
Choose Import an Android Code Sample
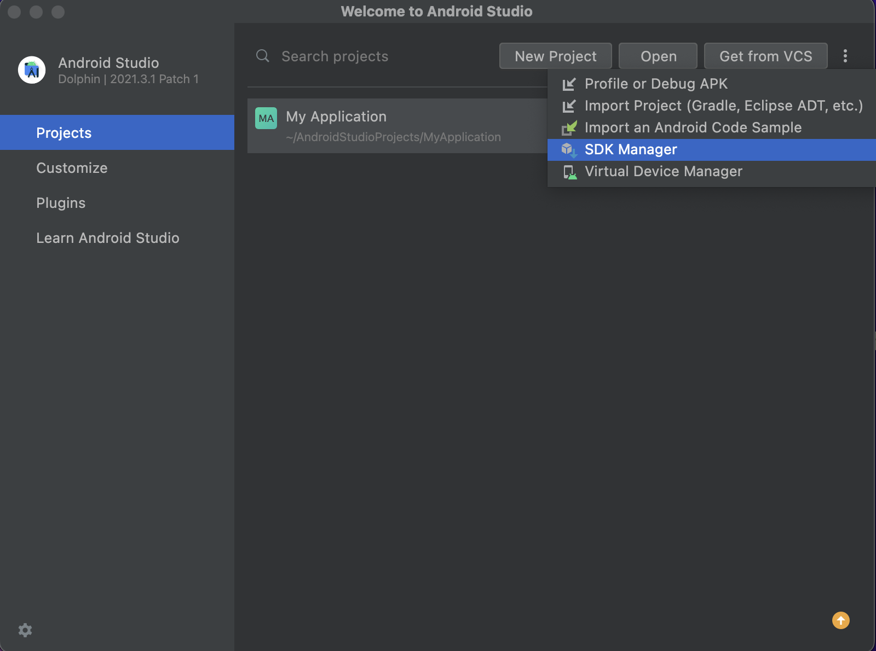712,127
